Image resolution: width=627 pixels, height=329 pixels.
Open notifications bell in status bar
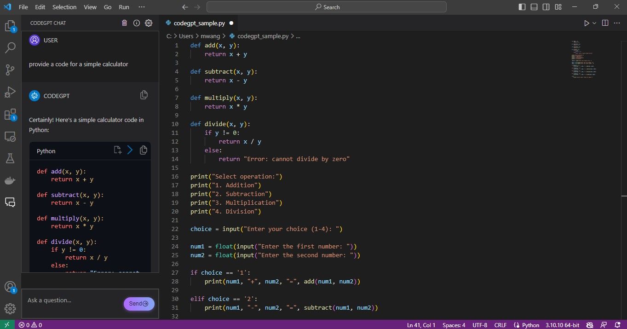(617, 324)
